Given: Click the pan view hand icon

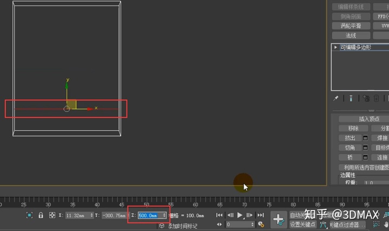Looking at the screenshot, I should 386,225.
